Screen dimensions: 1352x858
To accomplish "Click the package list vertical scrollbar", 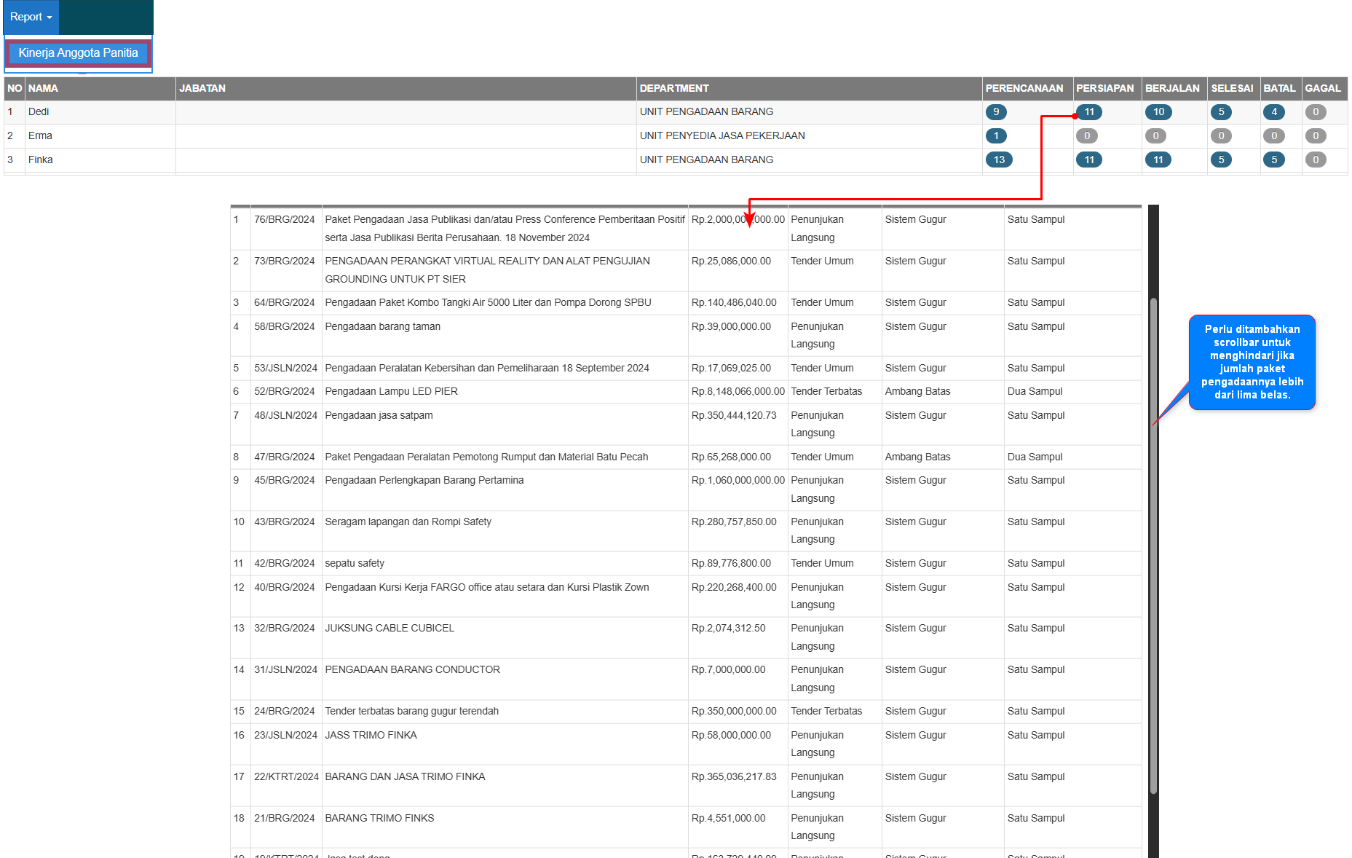I will (1153, 545).
